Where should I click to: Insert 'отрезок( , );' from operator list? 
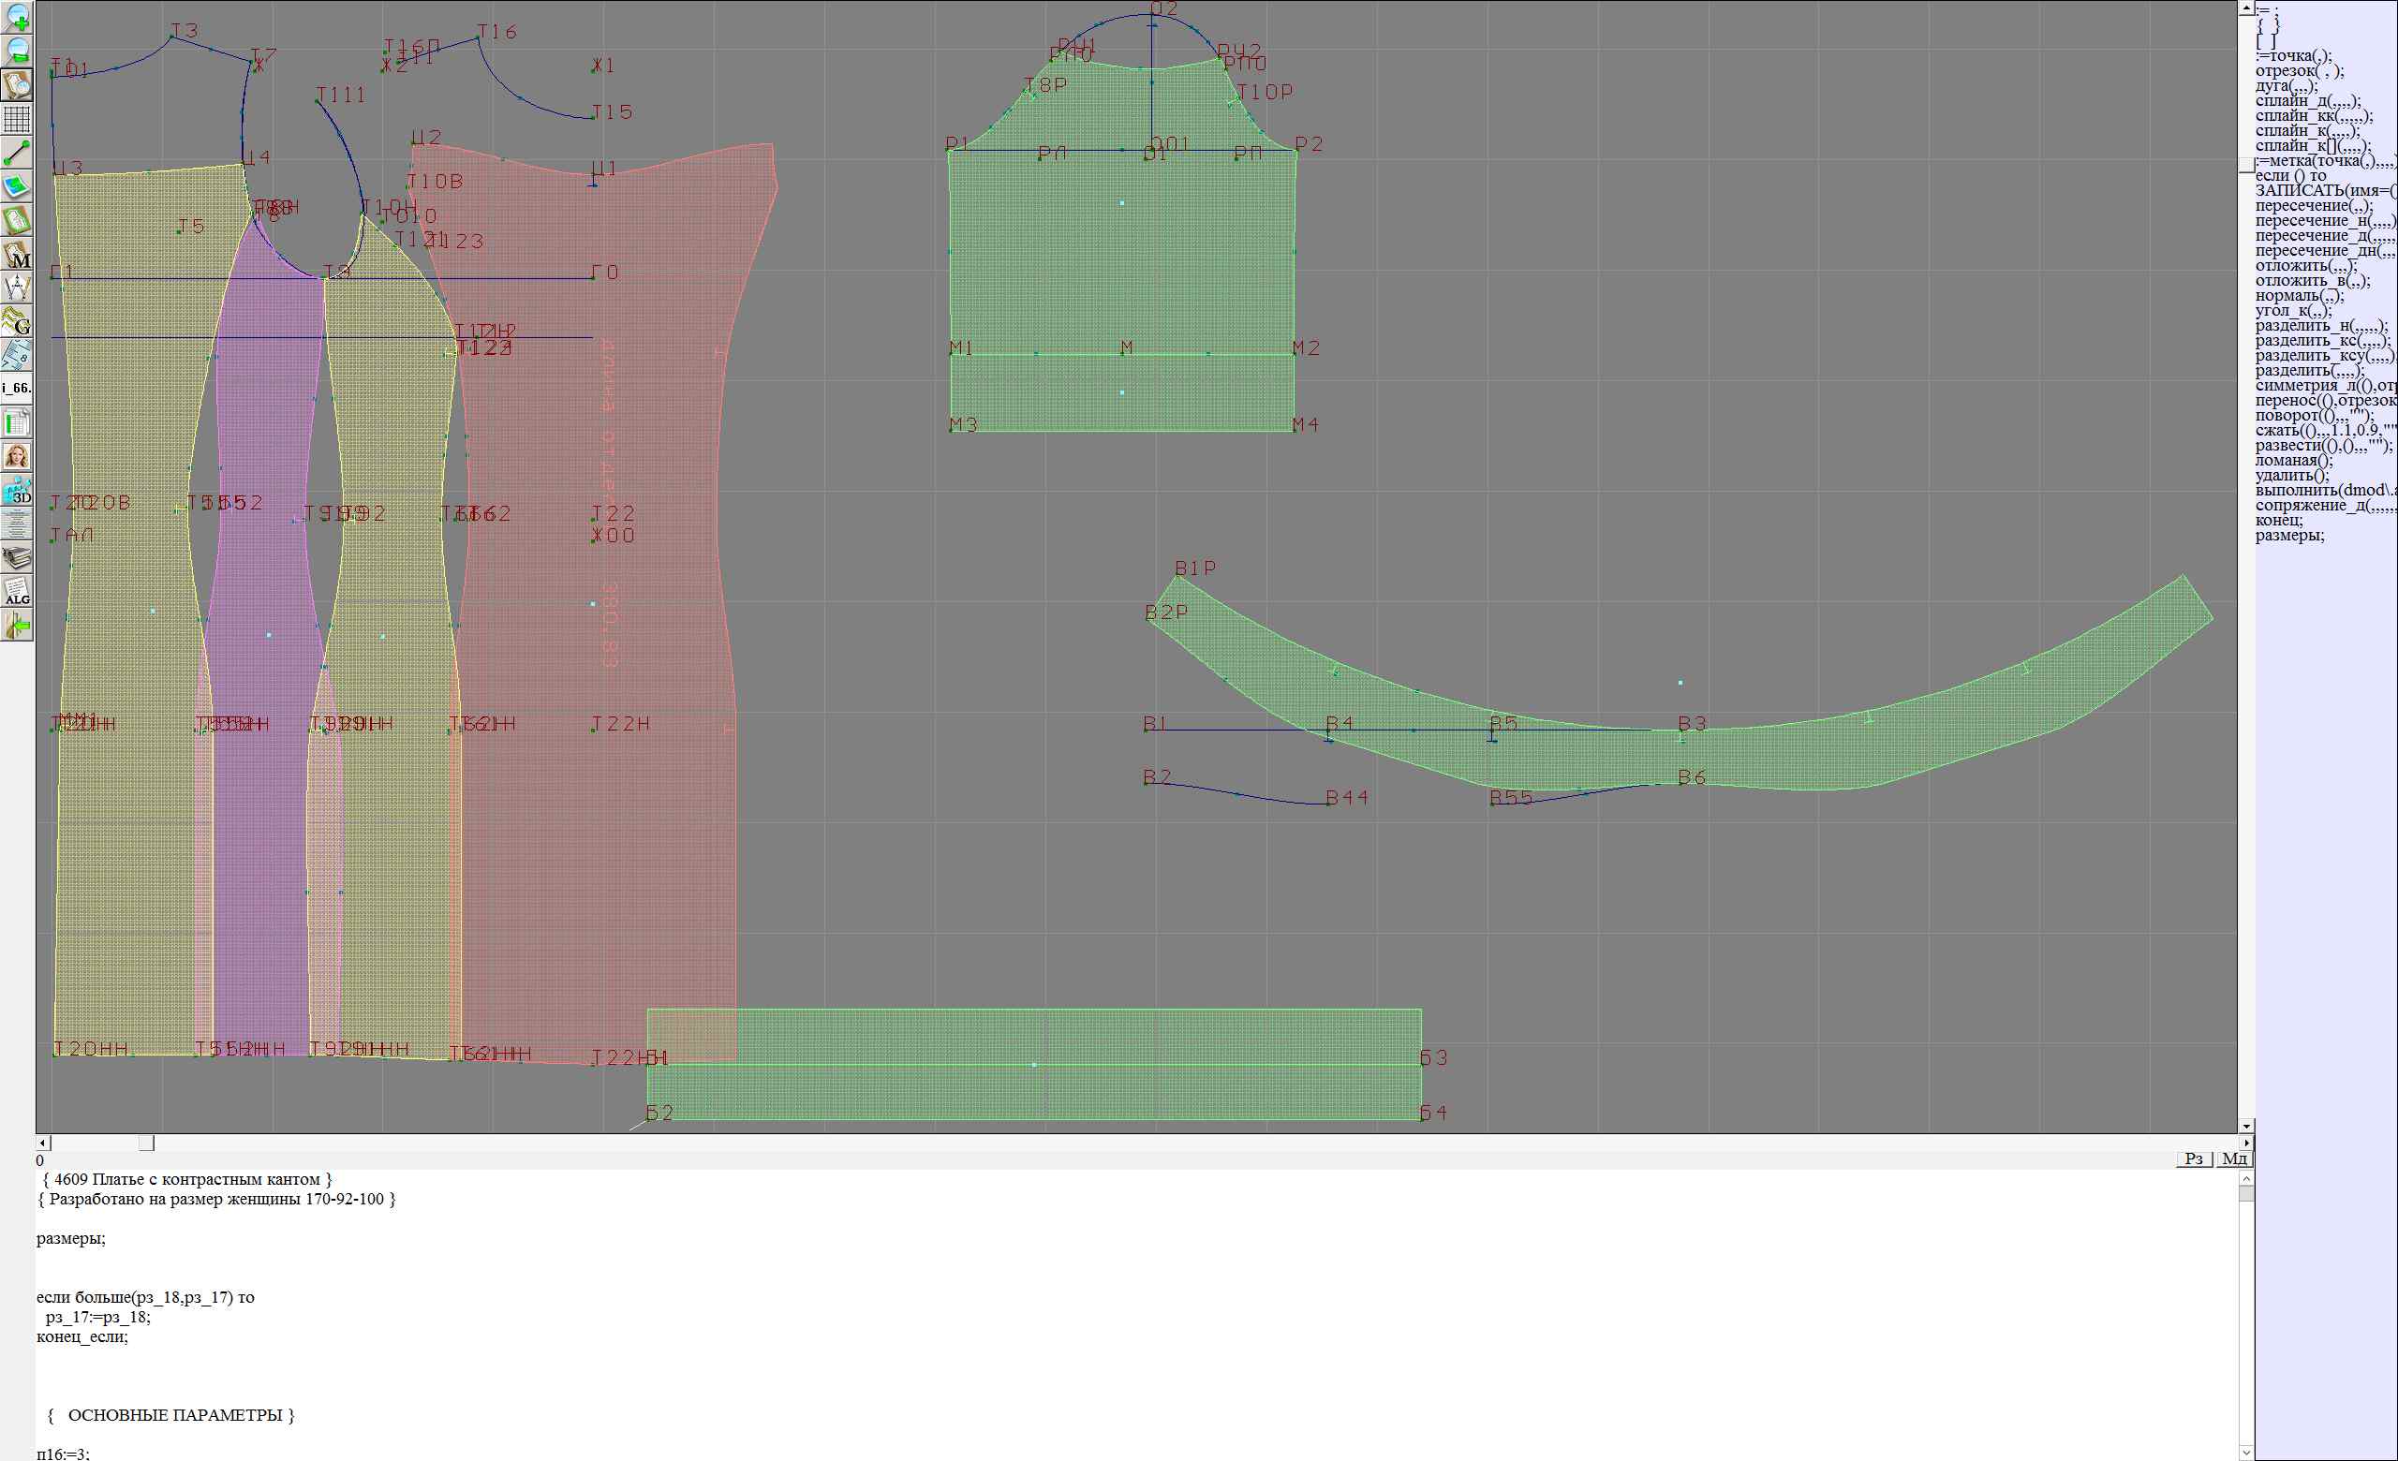coord(2299,71)
